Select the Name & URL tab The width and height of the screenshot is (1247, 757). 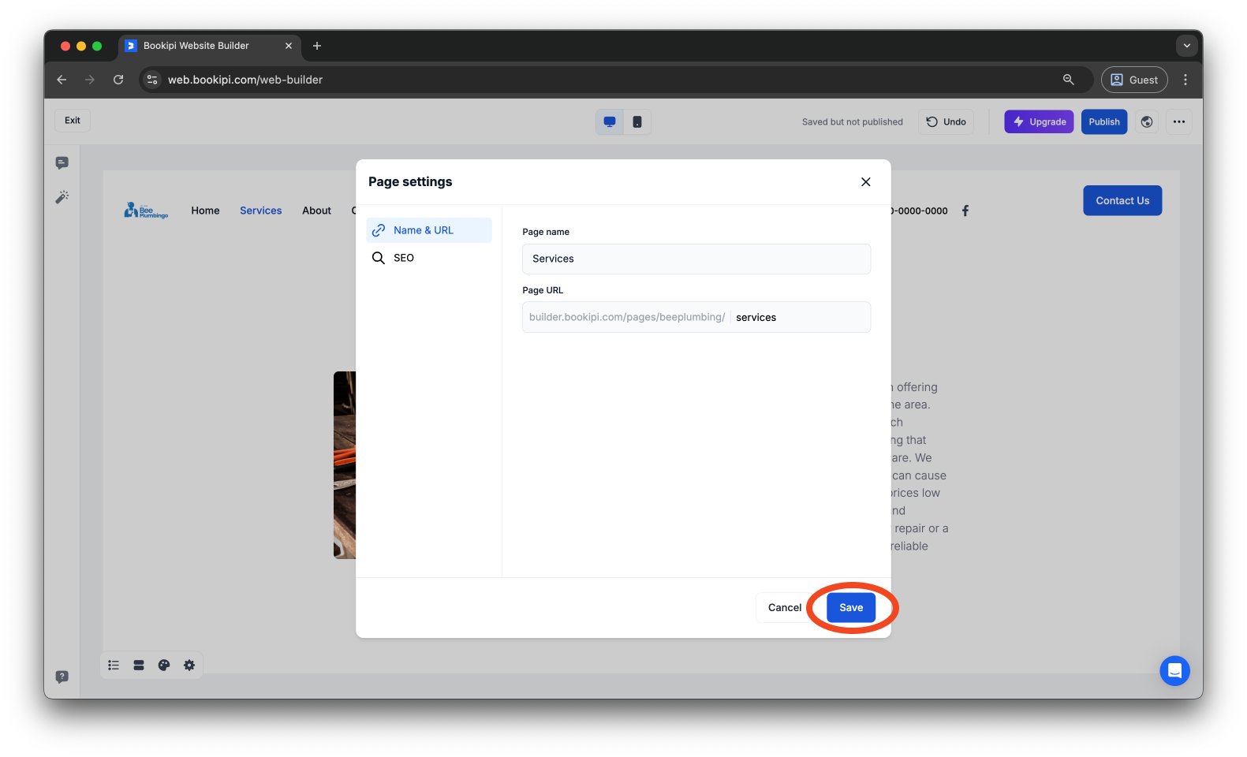click(x=429, y=230)
